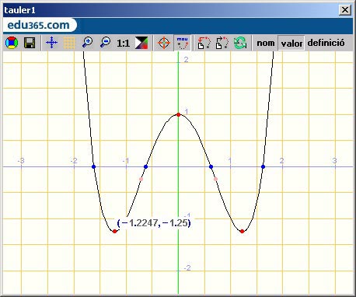Toggle the 'mou' move points tool
The height and width of the screenshot is (297, 356).
(x=183, y=43)
